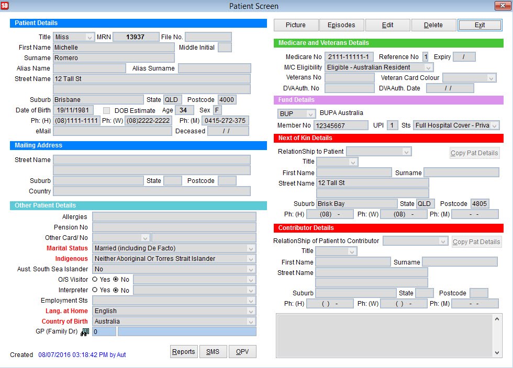The width and height of the screenshot is (513, 368).
Task: Click the Mailing Address Country field
Action: click(152, 191)
